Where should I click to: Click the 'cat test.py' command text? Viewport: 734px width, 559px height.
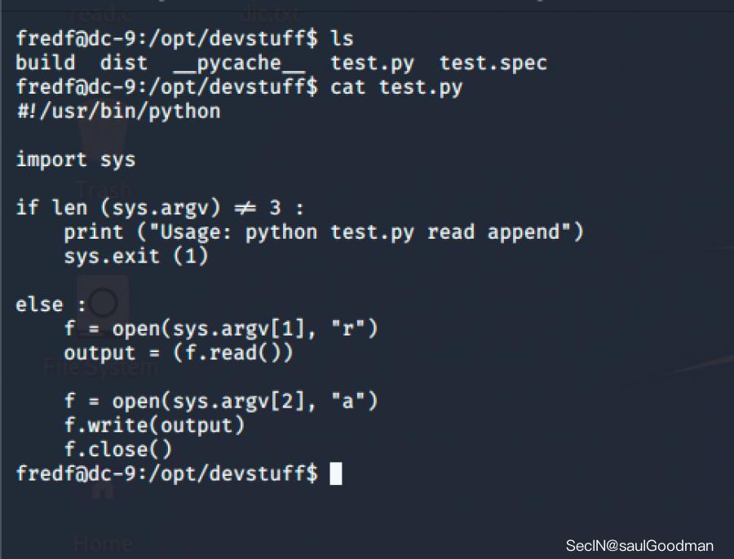(396, 87)
